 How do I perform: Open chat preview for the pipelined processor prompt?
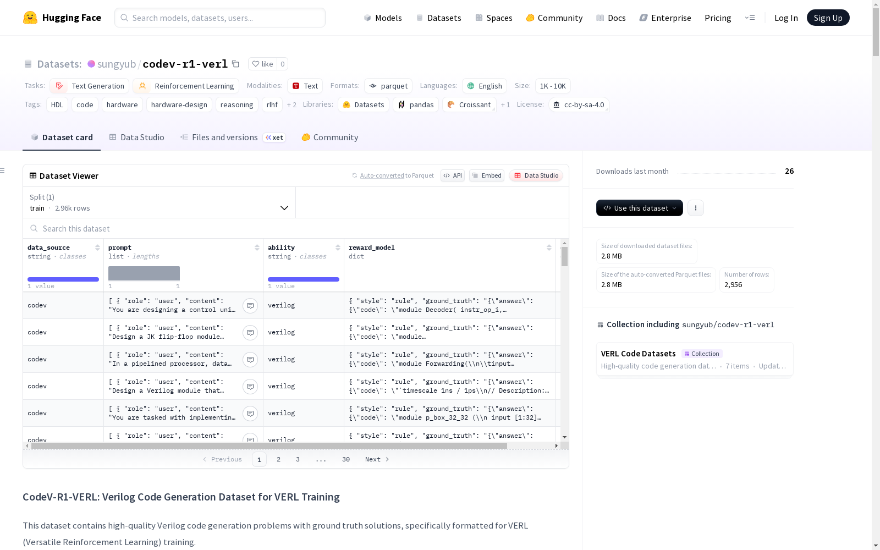[x=250, y=359]
